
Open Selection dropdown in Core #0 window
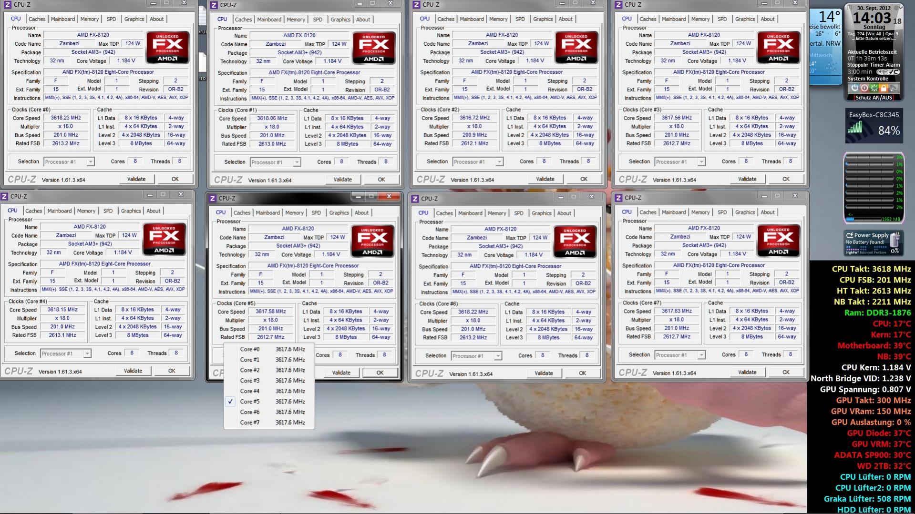point(69,162)
